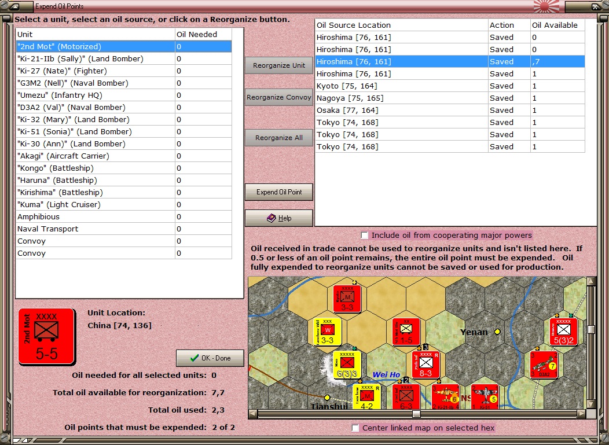Select the "Akagi" (Aircraft Carrier) row

click(124, 156)
